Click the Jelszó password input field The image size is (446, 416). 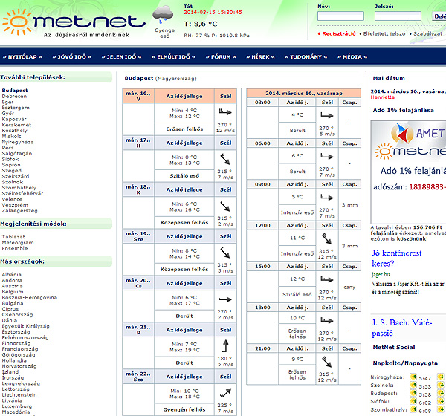coord(398,16)
